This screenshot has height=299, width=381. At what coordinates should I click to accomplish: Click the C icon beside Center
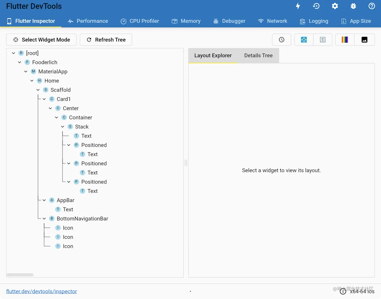click(x=58, y=108)
